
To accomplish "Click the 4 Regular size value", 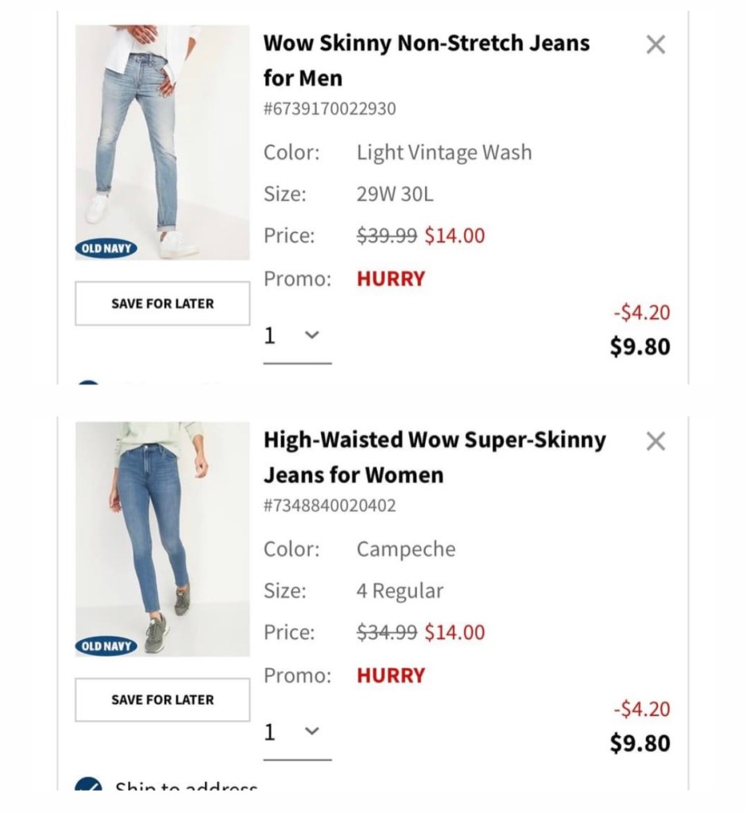I will click(400, 591).
